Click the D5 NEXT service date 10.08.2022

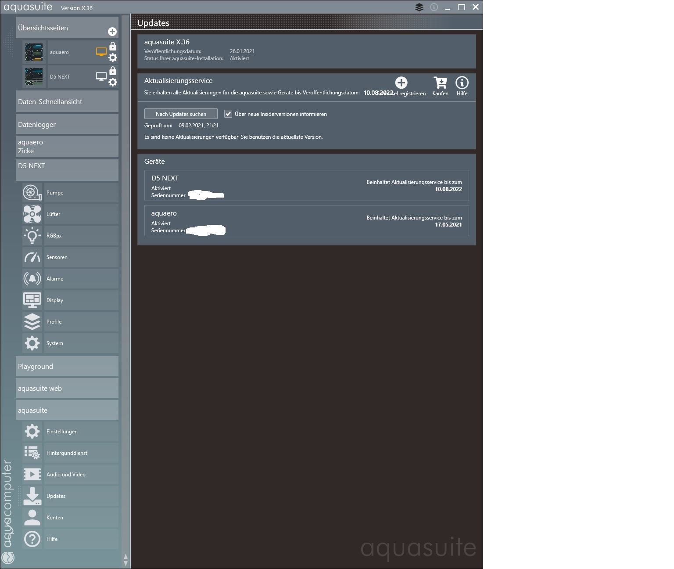tap(448, 189)
